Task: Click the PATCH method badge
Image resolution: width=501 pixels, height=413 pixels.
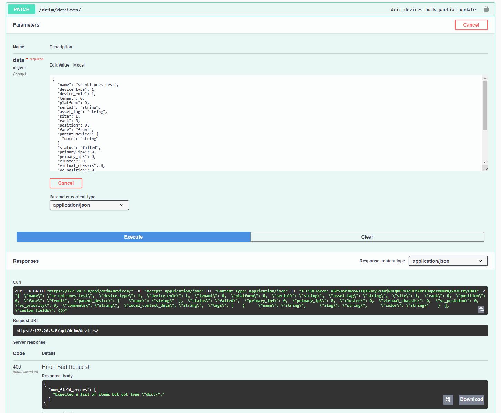Action: (x=21, y=9)
